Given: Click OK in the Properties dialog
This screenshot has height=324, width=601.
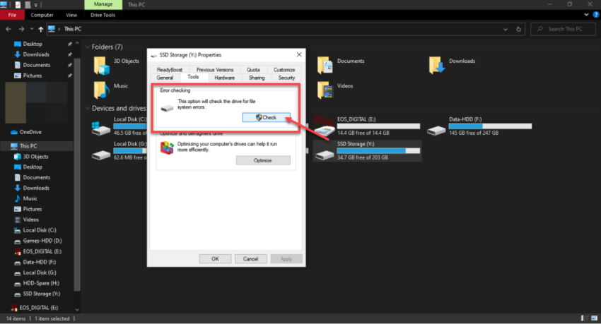Looking at the screenshot, I should pyautogui.click(x=215, y=259).
